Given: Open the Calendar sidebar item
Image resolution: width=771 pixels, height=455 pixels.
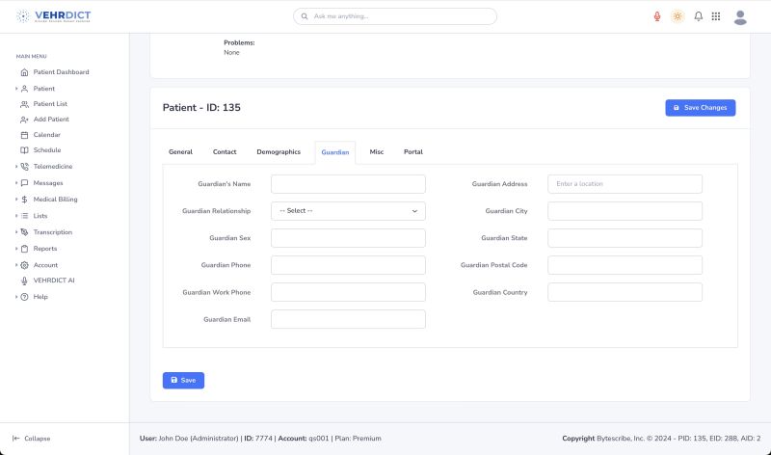Looking at the screenshot, I should (x=46, y=135).
